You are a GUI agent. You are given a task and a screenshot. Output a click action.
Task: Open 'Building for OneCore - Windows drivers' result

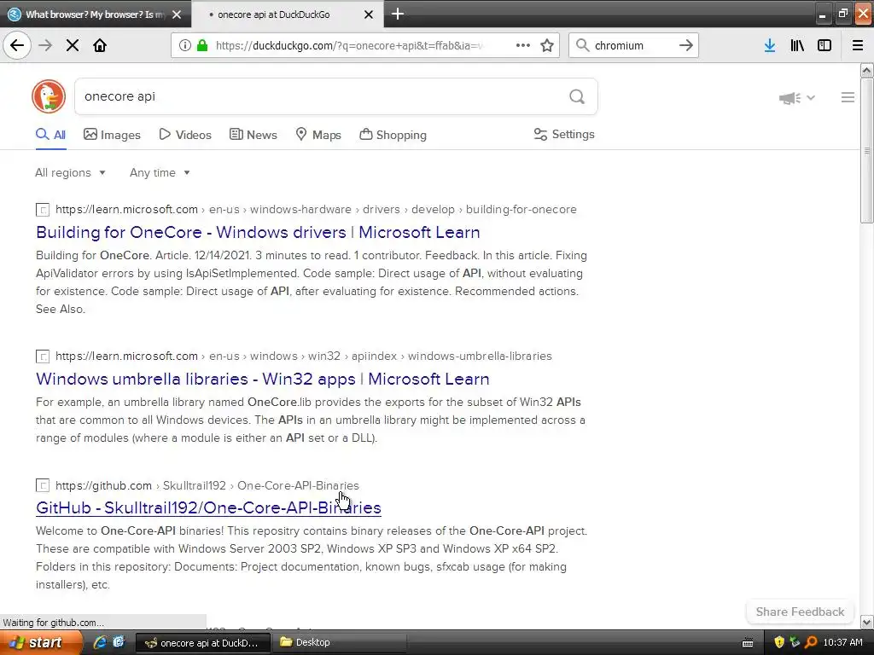[258, 232]
